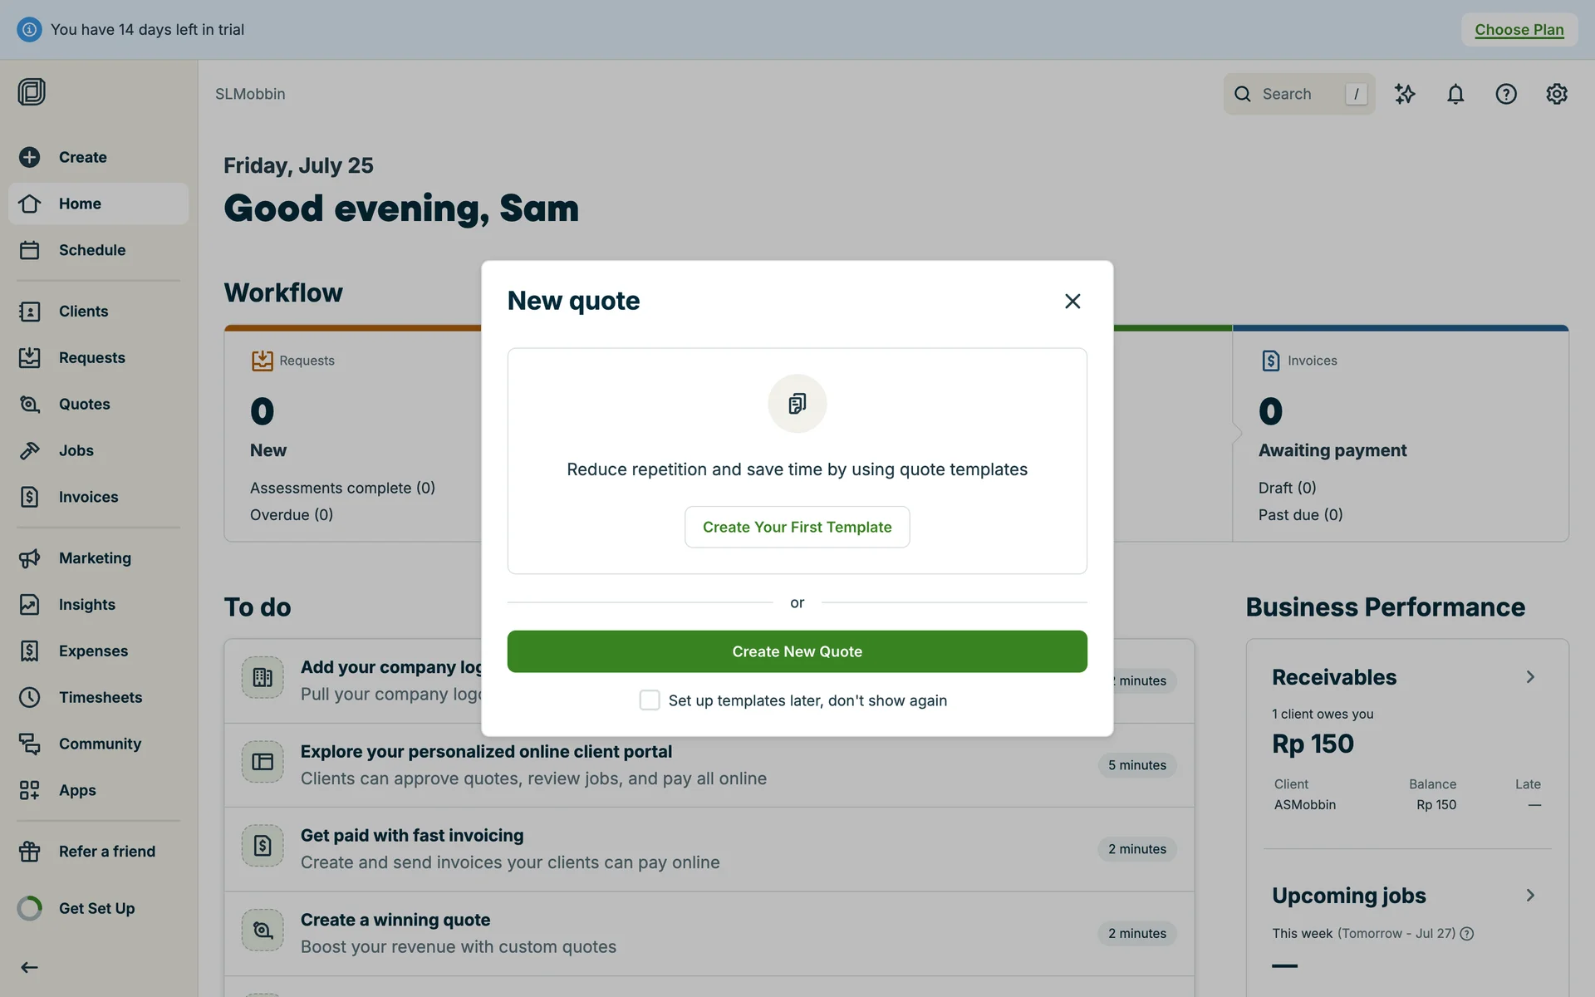Open the Quotes sidebar item
Screen dimensions: 1595x997
coord(84,404)
